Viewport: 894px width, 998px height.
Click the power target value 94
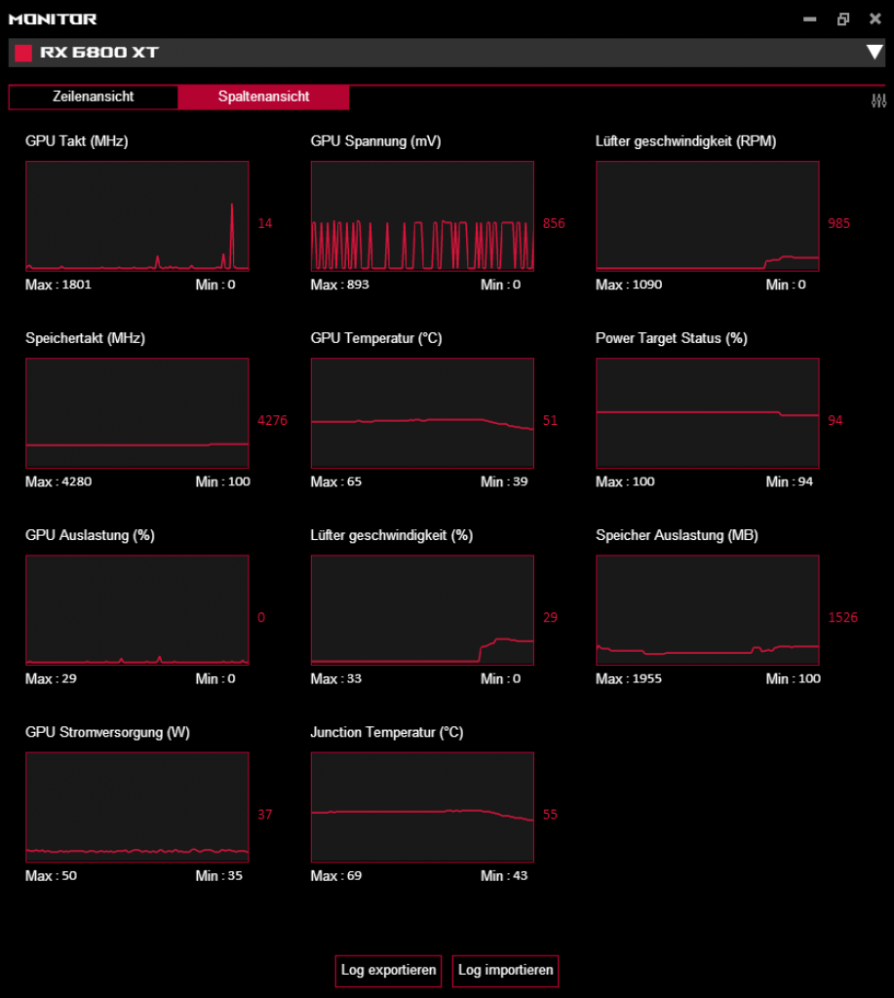coord(836,421)
